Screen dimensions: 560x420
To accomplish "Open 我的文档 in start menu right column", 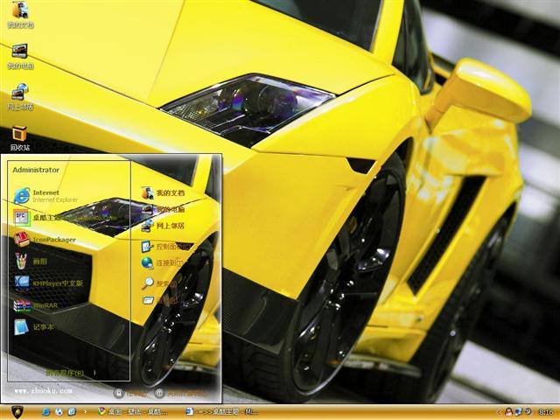I will click(163, 192).
